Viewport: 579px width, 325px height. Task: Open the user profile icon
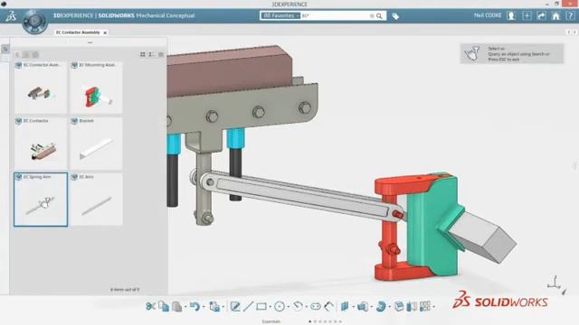coord(511,15)
